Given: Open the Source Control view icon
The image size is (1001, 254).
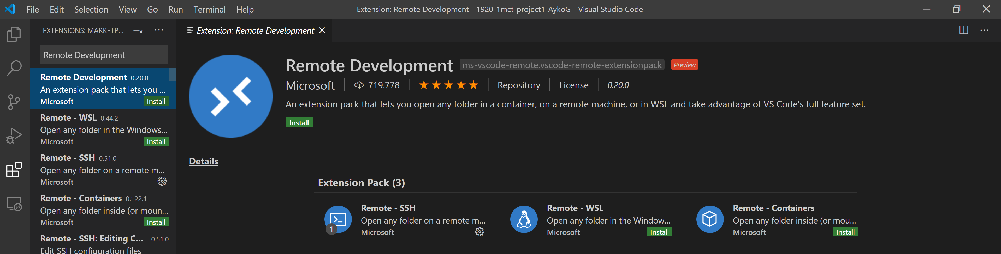Looking at the screenshot, I should [x=14, y=102].
